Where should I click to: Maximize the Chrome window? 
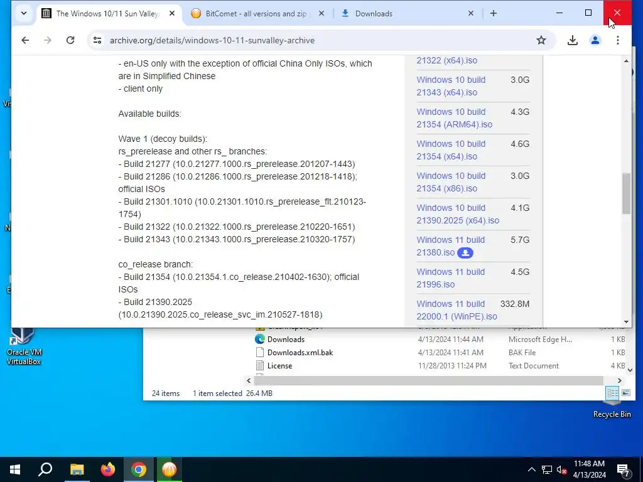(588, 13)
